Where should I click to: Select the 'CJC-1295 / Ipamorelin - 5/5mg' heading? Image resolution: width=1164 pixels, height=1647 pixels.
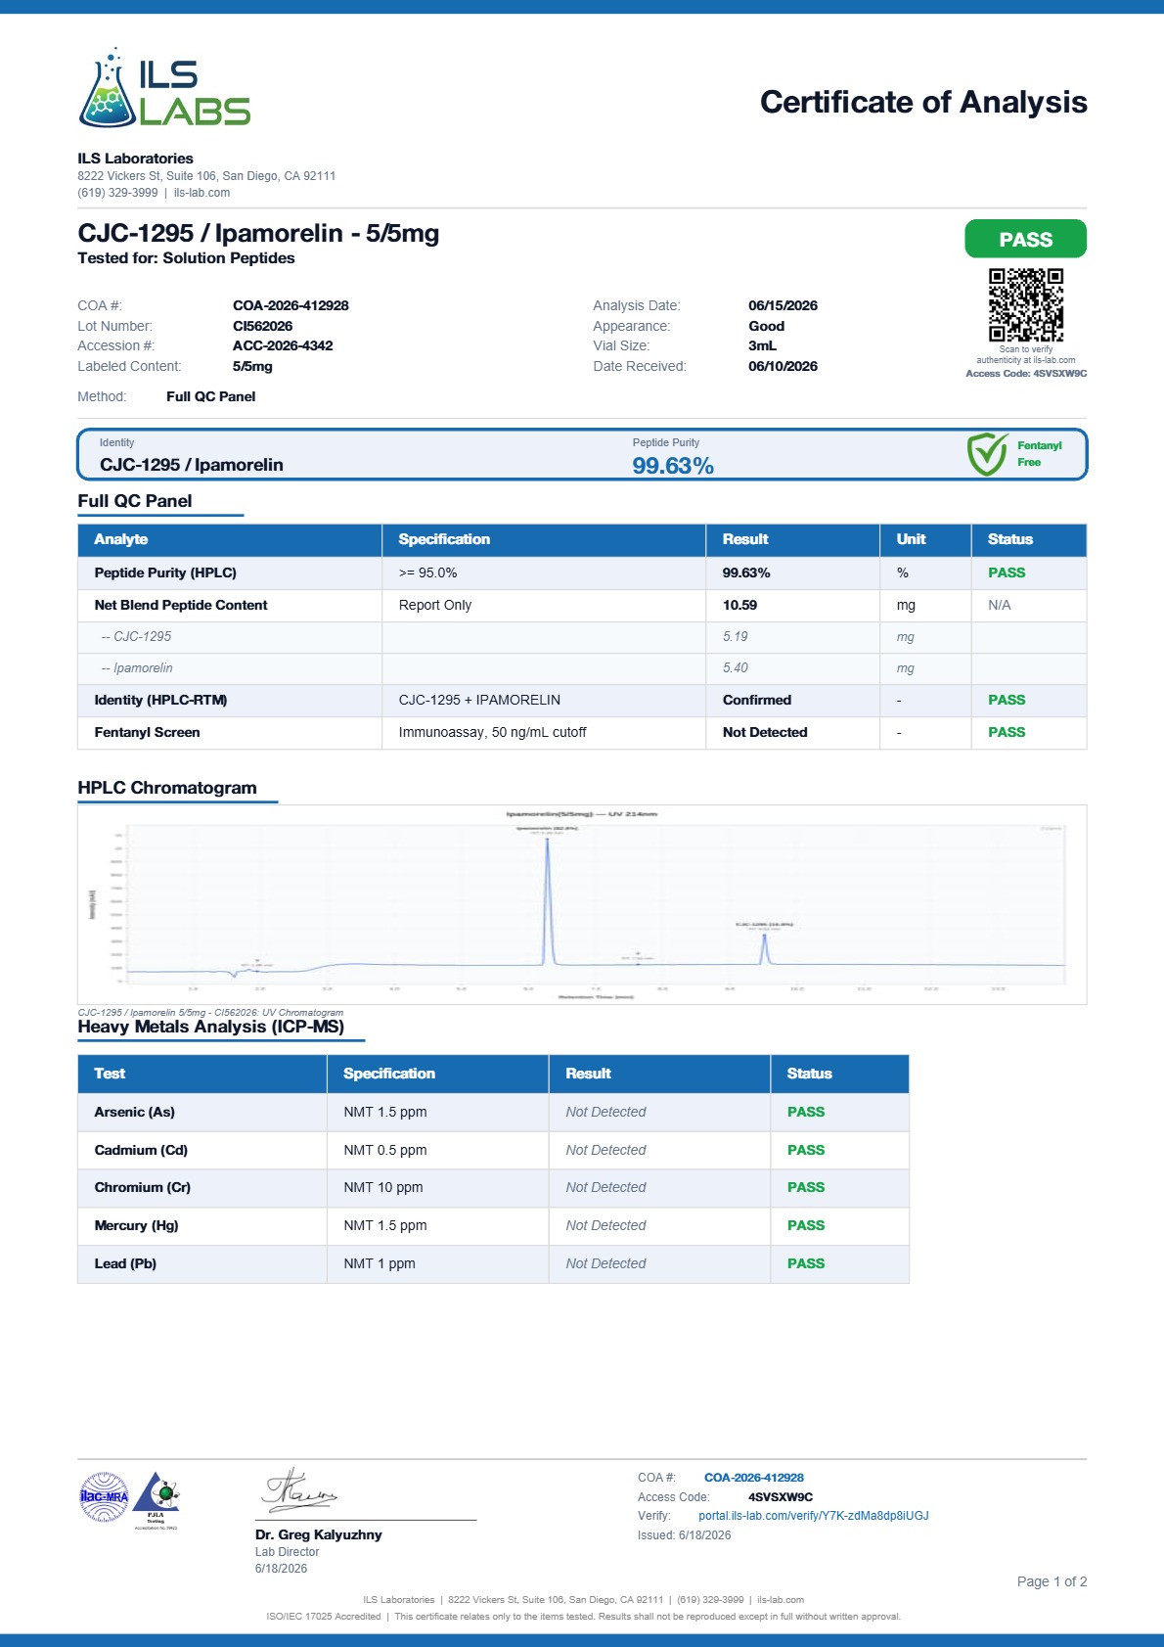tap(258, 233)
